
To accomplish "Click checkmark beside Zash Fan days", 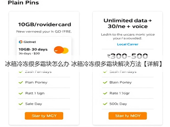I will click(21, 72).
